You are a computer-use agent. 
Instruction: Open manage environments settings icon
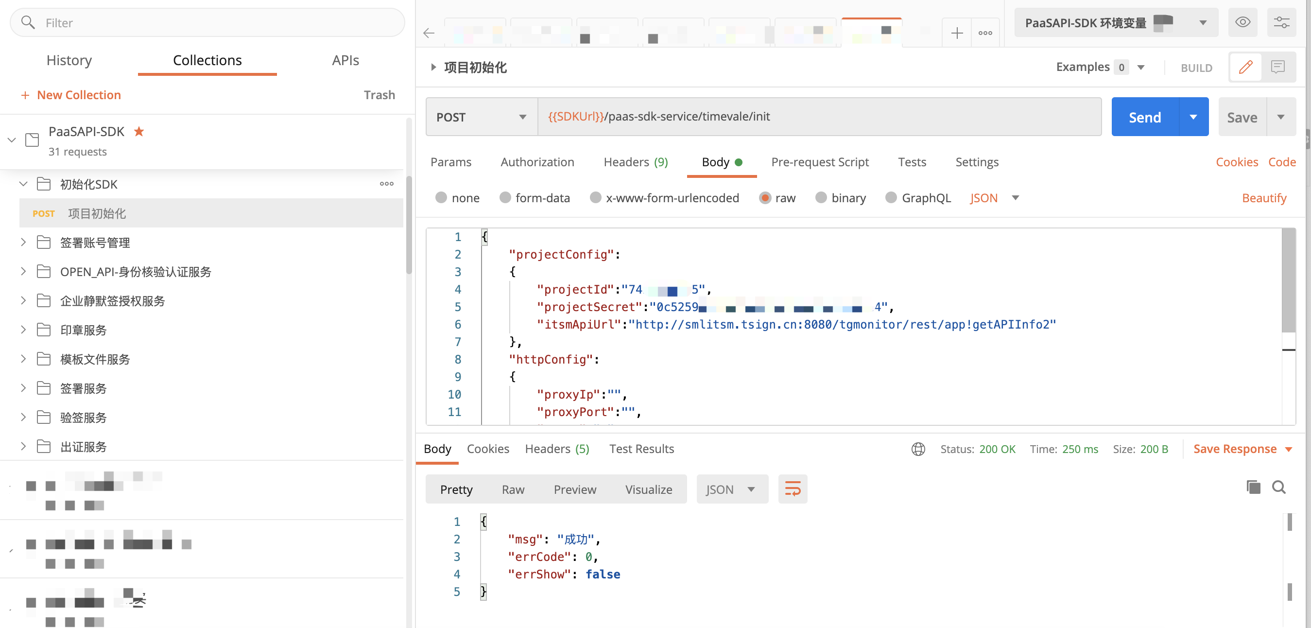point(1281,22)
